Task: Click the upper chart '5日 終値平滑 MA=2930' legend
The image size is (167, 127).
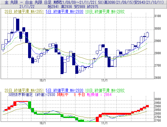Action: pyautogui.click(x=64, y=11)
